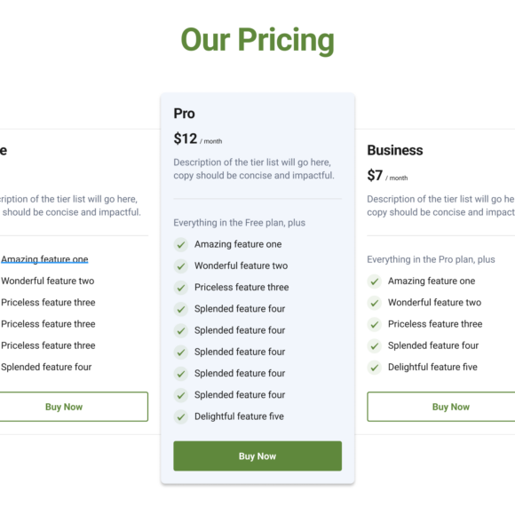
Task: Click checkmark beside Pro's Wonderful feature two
Action: point(180,266)
